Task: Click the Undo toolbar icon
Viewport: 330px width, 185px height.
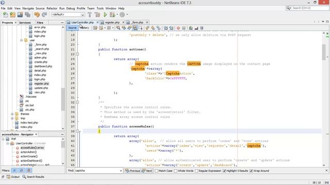Action: [37, 14]
